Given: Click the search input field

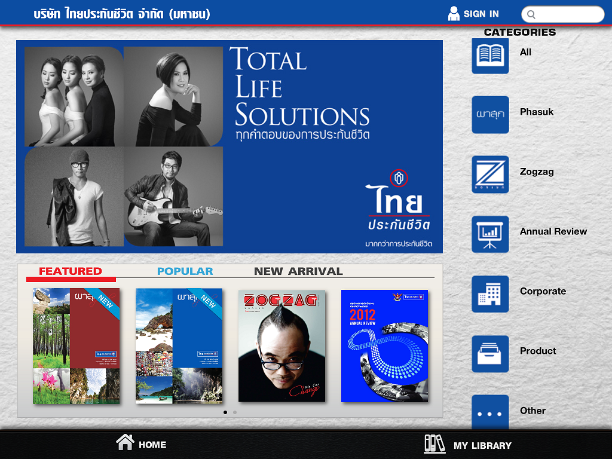Looking at the screenshot, I should (563, 14).
